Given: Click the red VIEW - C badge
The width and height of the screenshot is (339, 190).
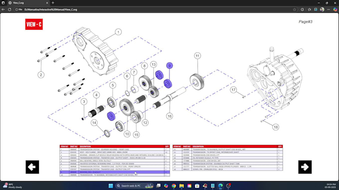Looking at the screenshot, I should (34, 24).
